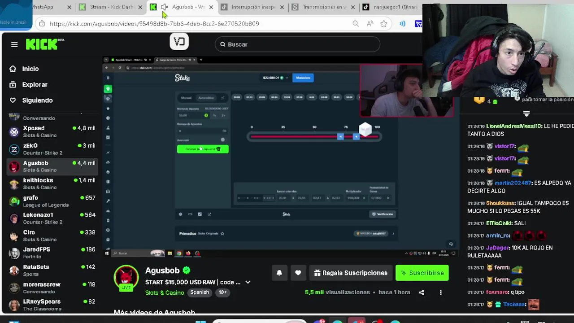Click the search box labeled Buscar
Screen dimensions: 574x323
pos(297,44)
